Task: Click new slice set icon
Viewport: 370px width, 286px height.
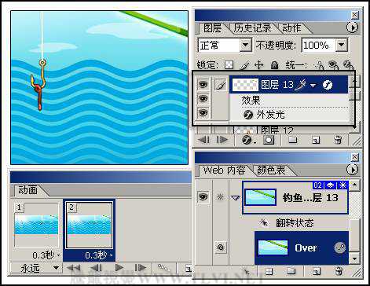Action: [x=269, y=272]
